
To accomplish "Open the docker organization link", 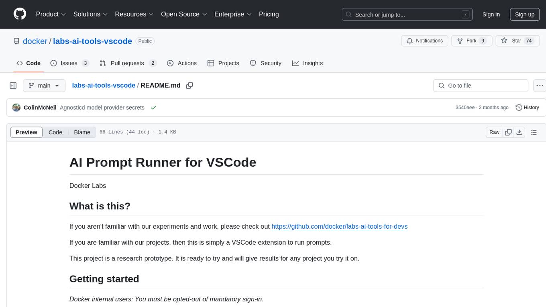I will 35,41.
